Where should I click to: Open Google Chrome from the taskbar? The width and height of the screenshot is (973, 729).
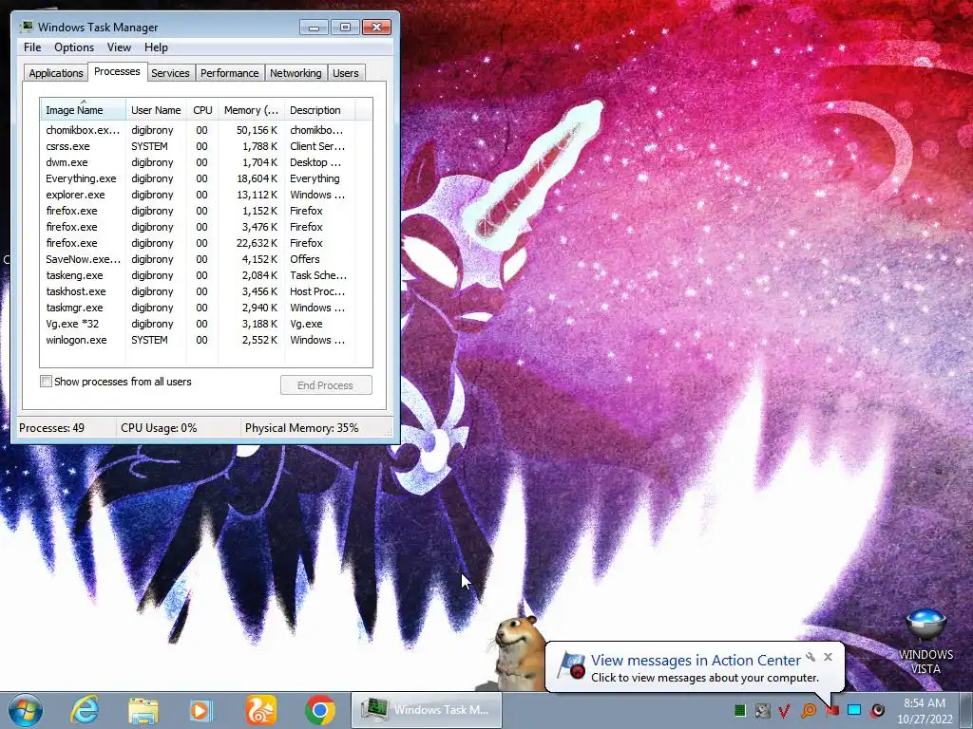click(x=320, y=710)
